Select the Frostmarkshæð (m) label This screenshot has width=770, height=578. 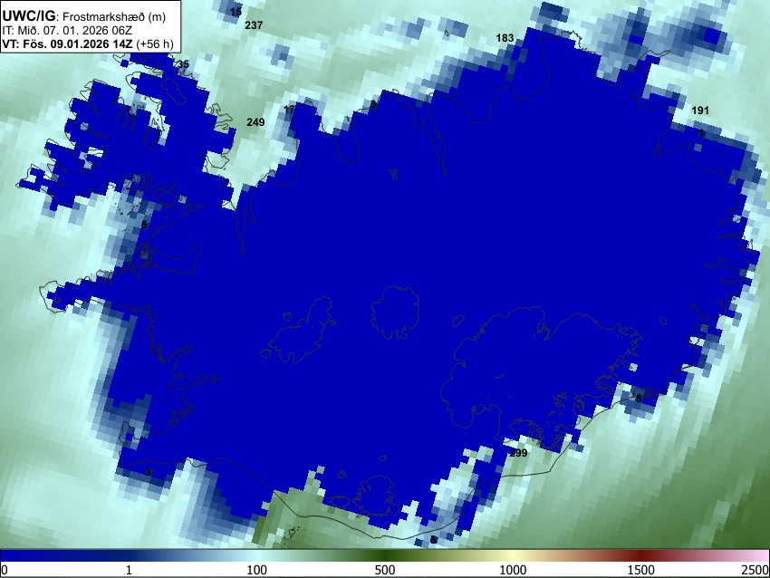[114, 16]
